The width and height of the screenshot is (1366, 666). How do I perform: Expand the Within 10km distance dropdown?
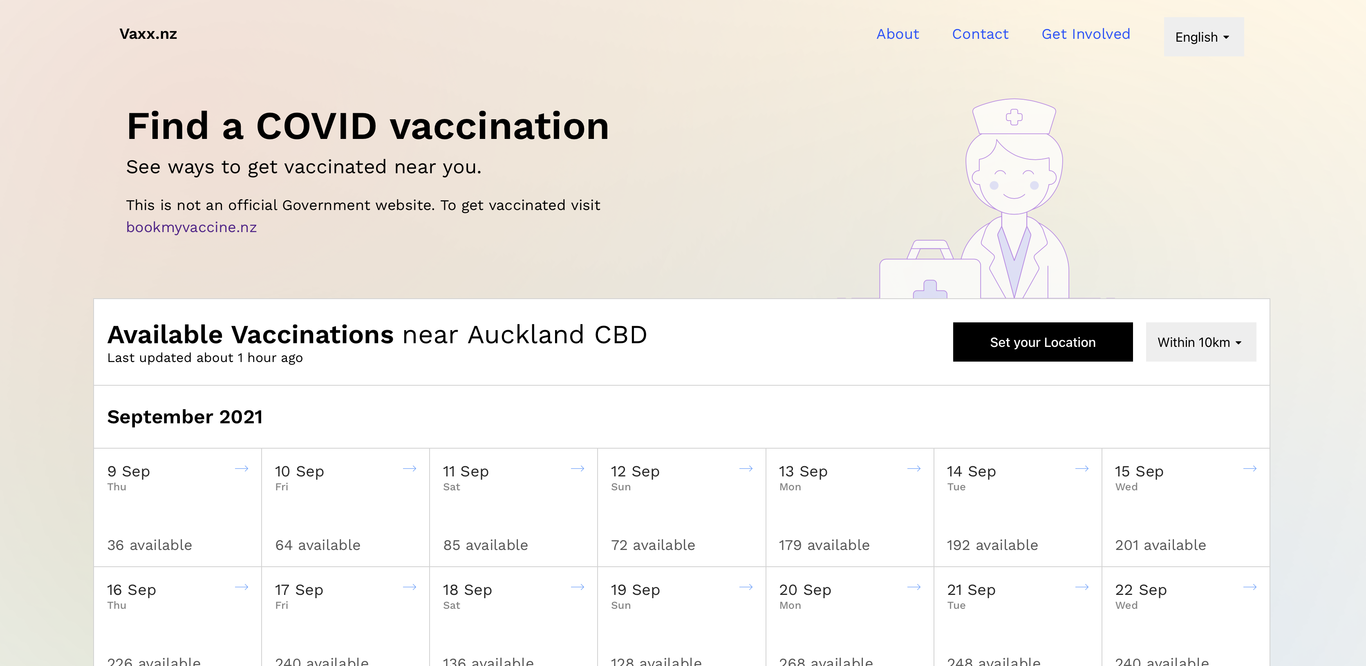tap(1200, 342)
